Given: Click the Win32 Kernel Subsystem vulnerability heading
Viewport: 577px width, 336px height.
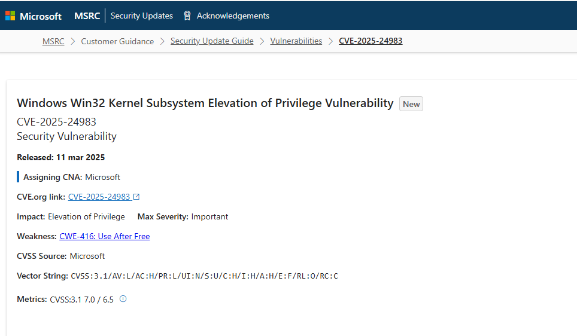Looking at the screenshot, I should click(x=205, y=103).
